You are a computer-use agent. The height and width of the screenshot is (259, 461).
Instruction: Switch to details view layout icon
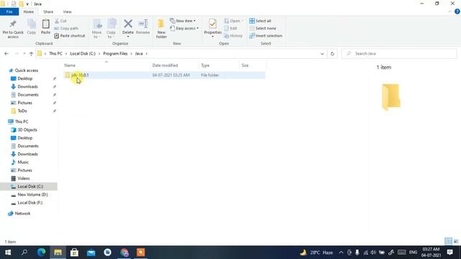448,242
